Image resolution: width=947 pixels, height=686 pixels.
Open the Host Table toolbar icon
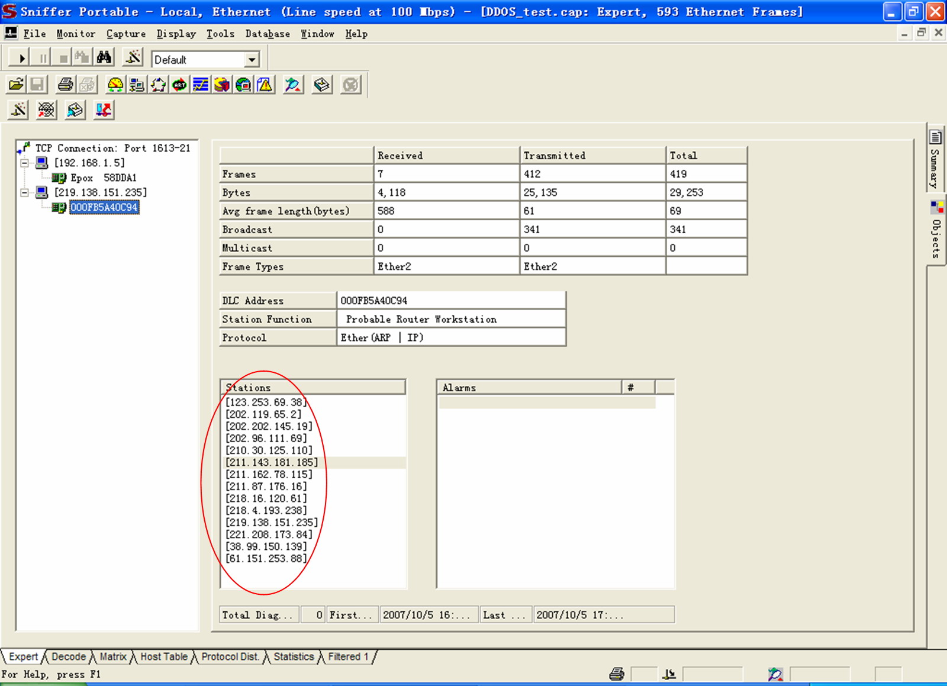point(137,85)
